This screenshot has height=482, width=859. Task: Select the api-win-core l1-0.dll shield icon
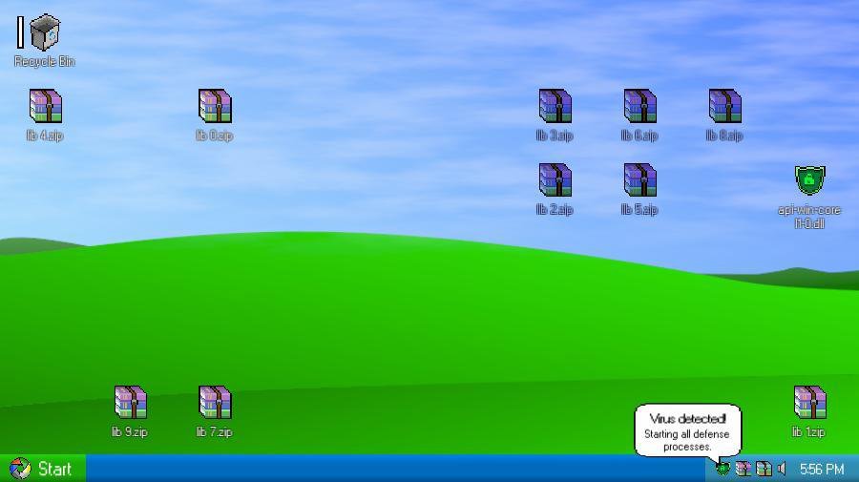tap(809, 179)
